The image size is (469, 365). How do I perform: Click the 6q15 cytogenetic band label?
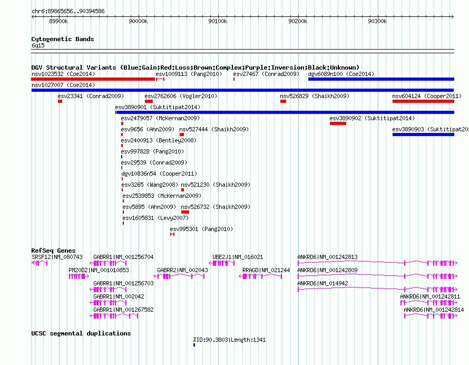pos(38,45)
